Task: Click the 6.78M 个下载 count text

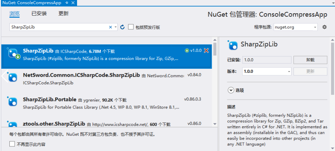Action: (x=102, y=51)
